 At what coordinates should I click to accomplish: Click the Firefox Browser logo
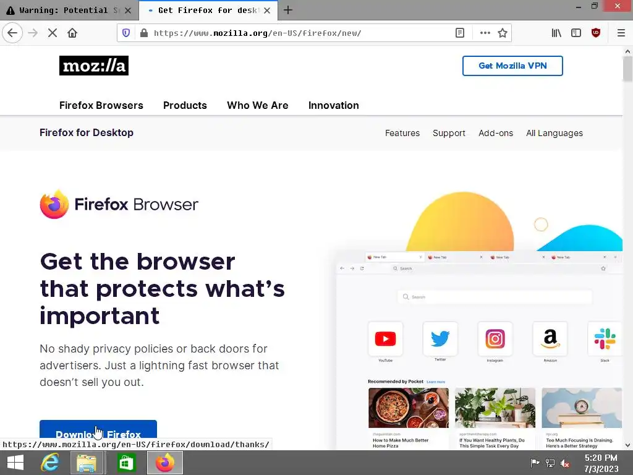click(119, 204)
